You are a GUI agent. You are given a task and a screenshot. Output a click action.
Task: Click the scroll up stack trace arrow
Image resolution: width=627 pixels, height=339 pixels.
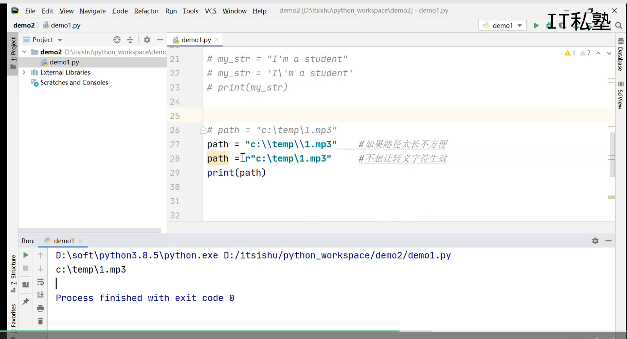40,255
